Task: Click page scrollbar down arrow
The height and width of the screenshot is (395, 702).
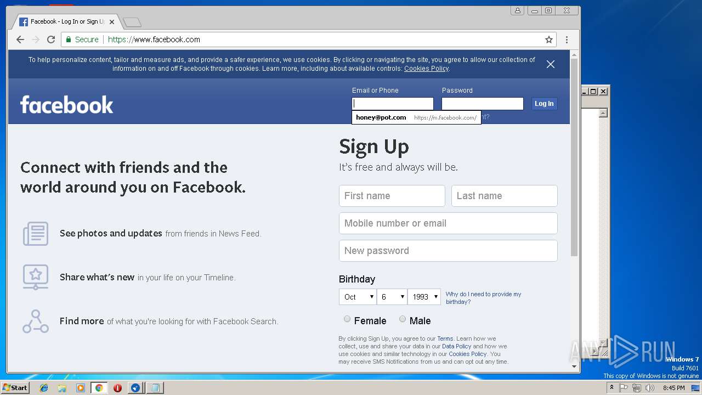Action: click(574, 366)
